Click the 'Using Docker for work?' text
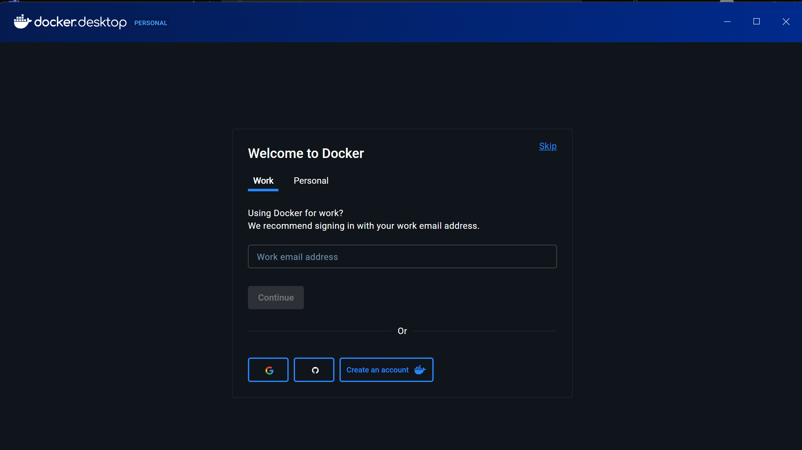Screen dimensions: 802x450 [x=295, y=213]
